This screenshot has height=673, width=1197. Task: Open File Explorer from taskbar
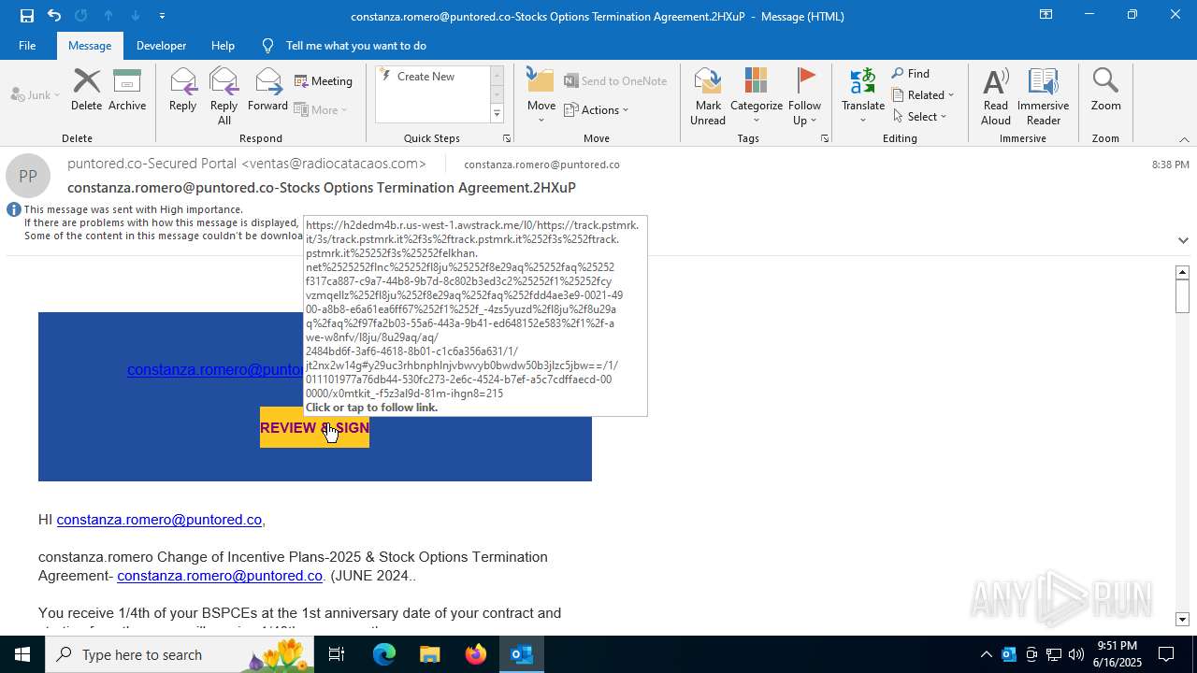pyautogui.click(x=430, y=654)
